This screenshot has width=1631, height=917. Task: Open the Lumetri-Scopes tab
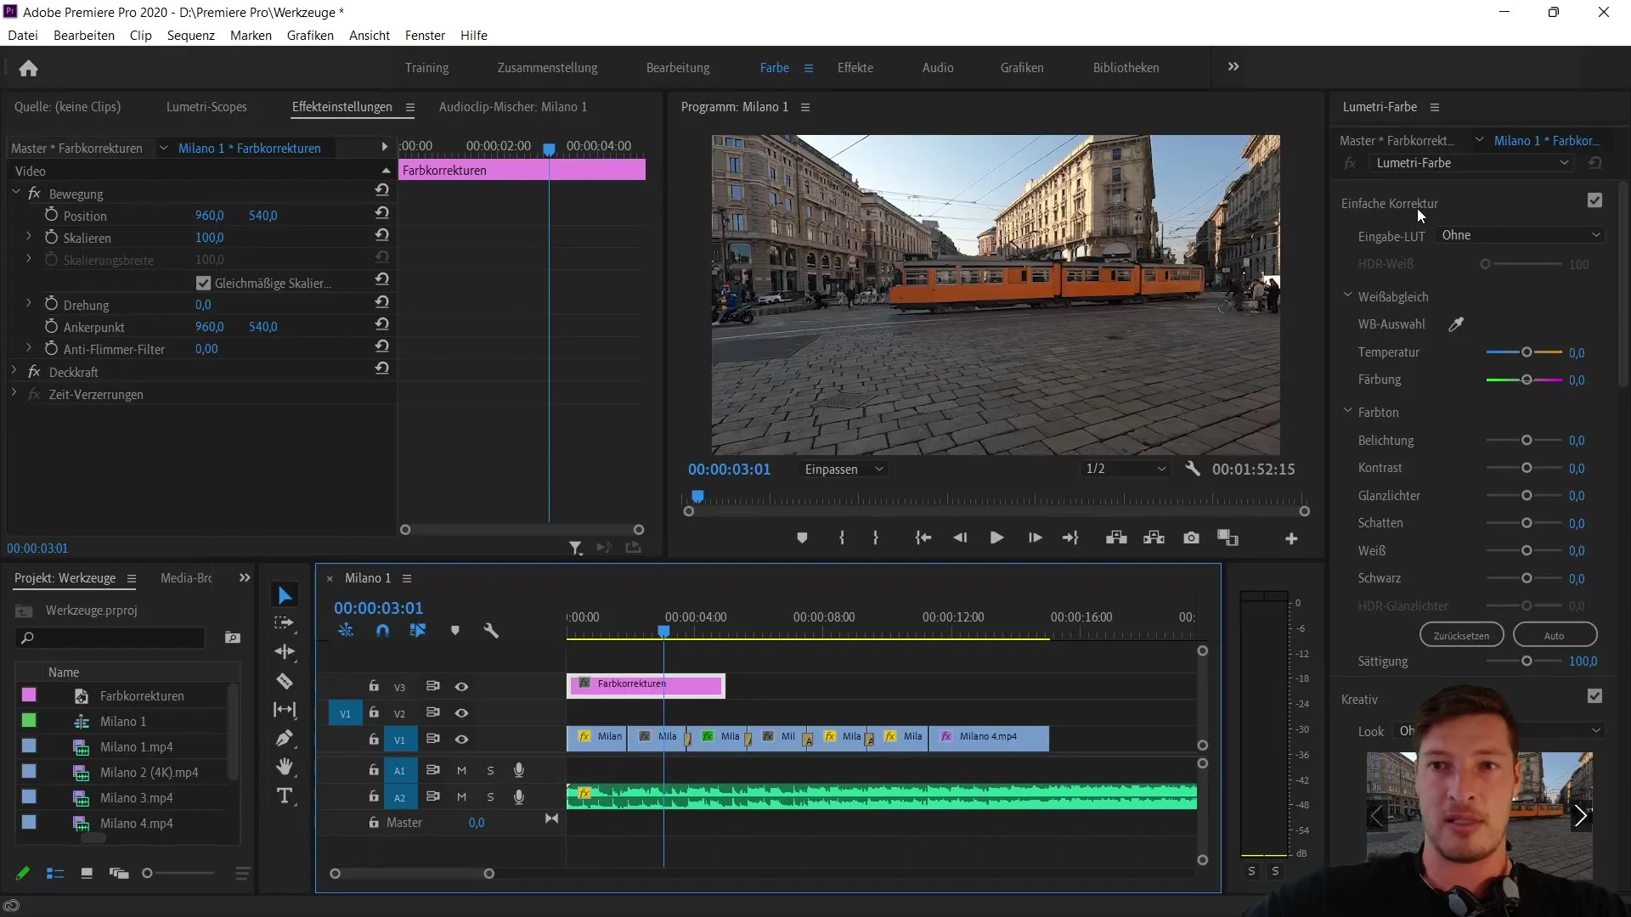[206, 107]
